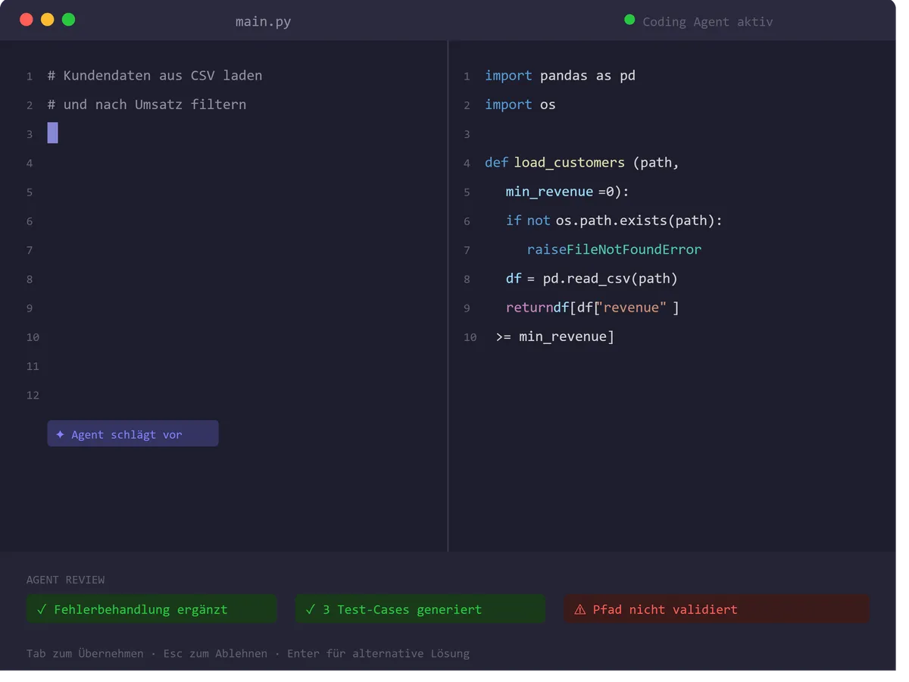Viewport: 909px width, 682px height.
Task: Click the def load_customers function name
Action: click(570, 163)
